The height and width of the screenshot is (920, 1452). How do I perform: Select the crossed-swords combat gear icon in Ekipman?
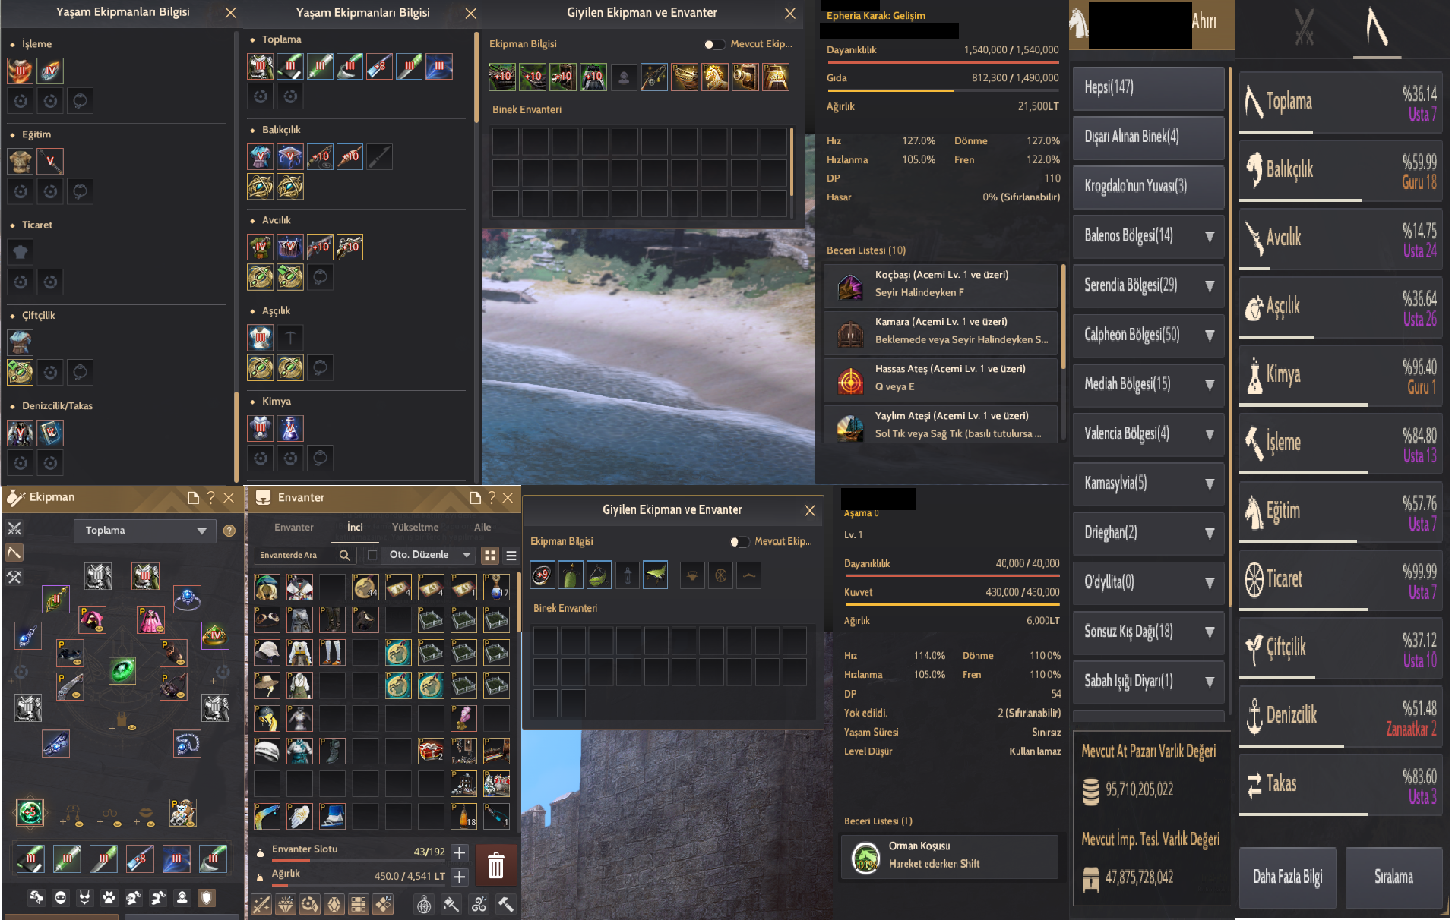coord(14,528)
